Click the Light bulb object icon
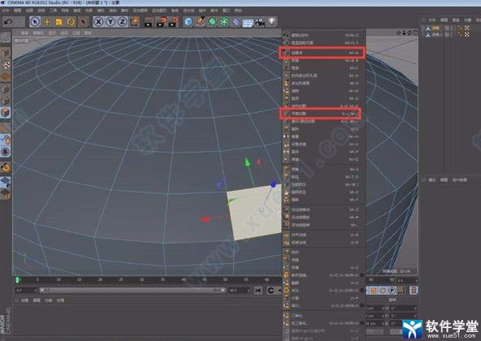Screen dimensions: 481x341 272,21
